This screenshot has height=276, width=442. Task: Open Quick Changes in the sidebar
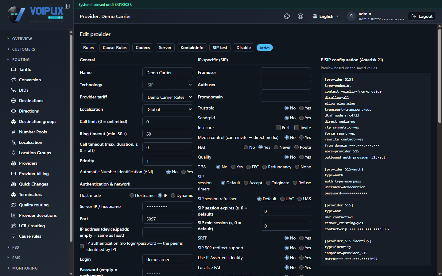[x=33, y=184]
